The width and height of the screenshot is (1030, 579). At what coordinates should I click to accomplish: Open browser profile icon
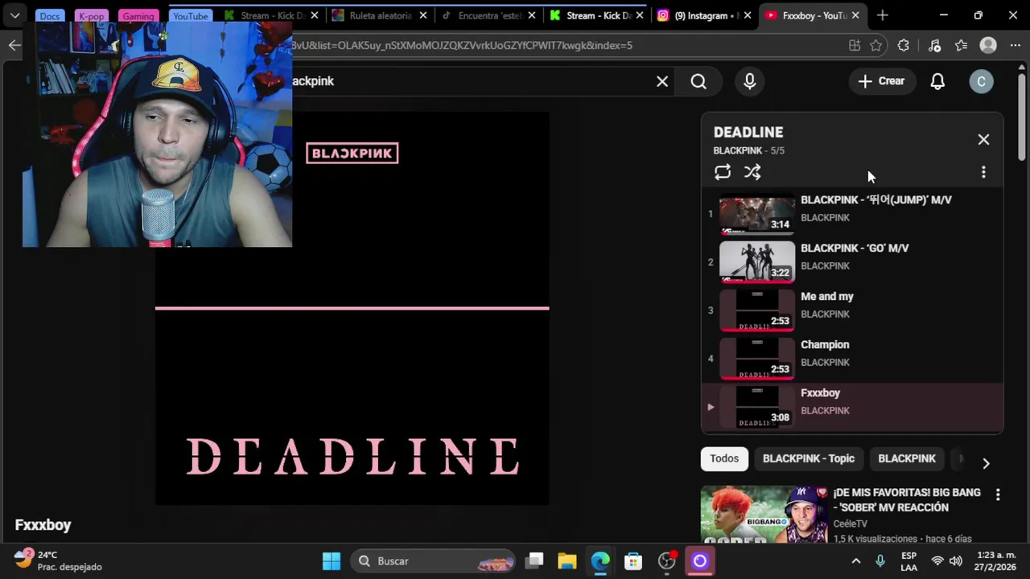coord(988,46)
